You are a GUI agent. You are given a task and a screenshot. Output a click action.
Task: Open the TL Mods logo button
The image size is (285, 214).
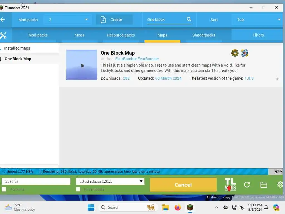230,185
